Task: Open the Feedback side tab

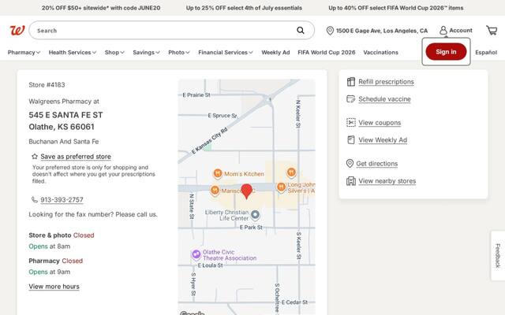Action: tap(498, 255)
